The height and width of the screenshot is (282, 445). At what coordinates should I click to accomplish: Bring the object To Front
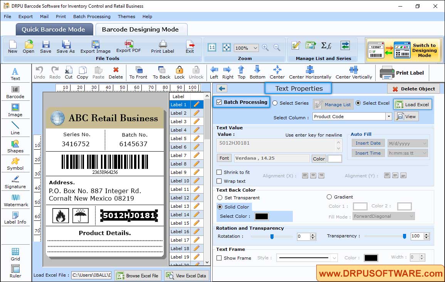[x=138, y=73]
